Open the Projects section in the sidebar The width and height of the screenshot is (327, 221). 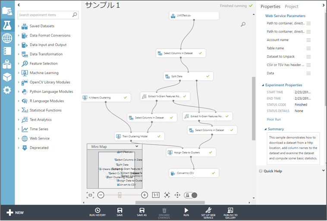[x=7, y=11]
